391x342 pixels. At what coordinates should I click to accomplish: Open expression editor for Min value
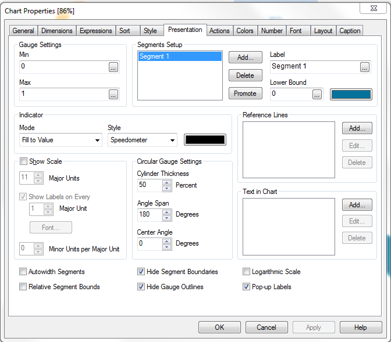tap(113, 67)
